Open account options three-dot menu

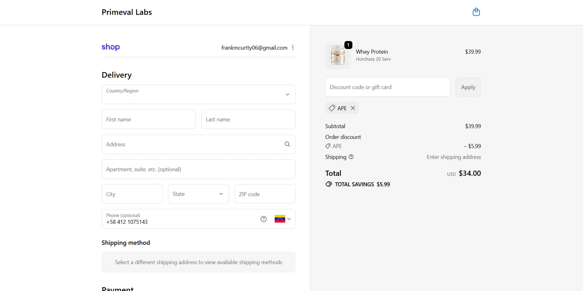293,47
